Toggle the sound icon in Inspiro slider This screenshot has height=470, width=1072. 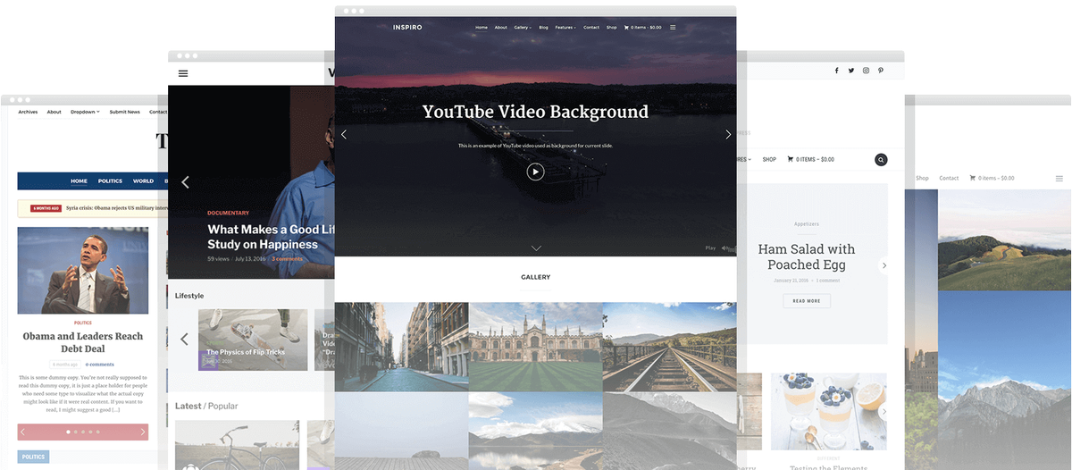(x=725, y=248)
